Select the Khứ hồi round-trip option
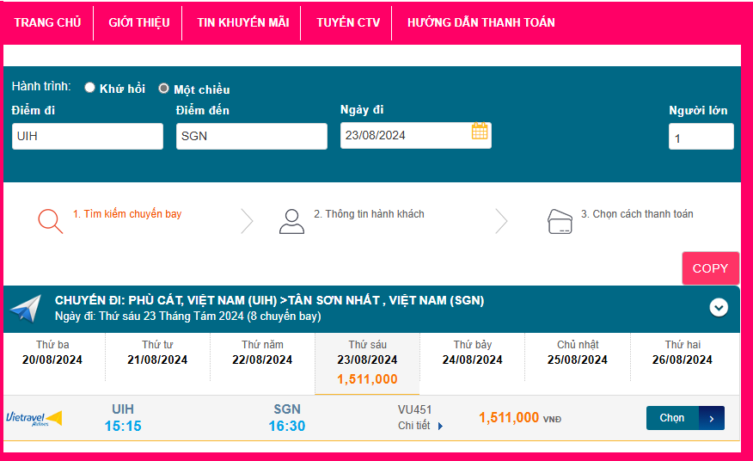Viewport: 753px width, 461px height. (x=89, y=88)
